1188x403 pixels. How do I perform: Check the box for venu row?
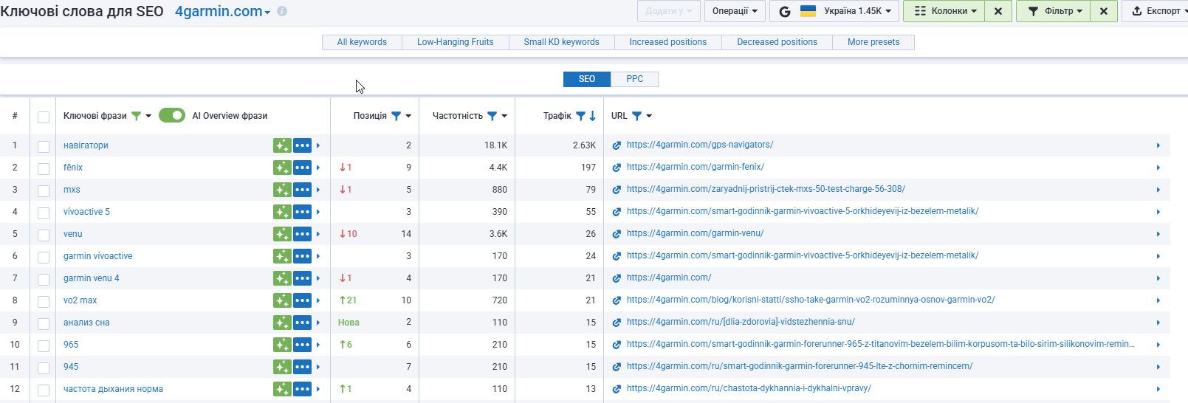[44, 235]
